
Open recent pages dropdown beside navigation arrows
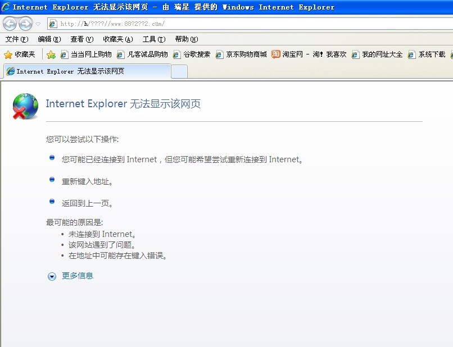coord(38,24)
